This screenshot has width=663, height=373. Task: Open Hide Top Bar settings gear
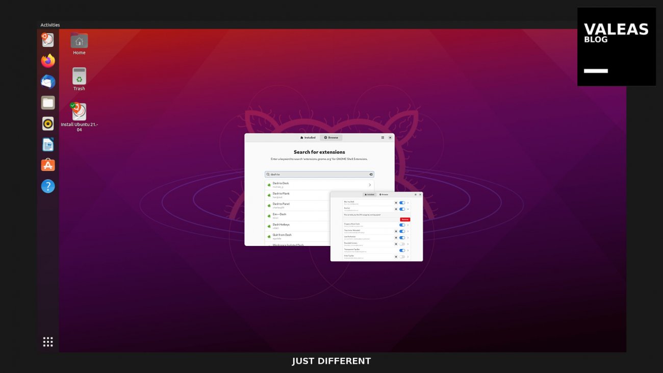pyautogui.click(x=396, y=257)
